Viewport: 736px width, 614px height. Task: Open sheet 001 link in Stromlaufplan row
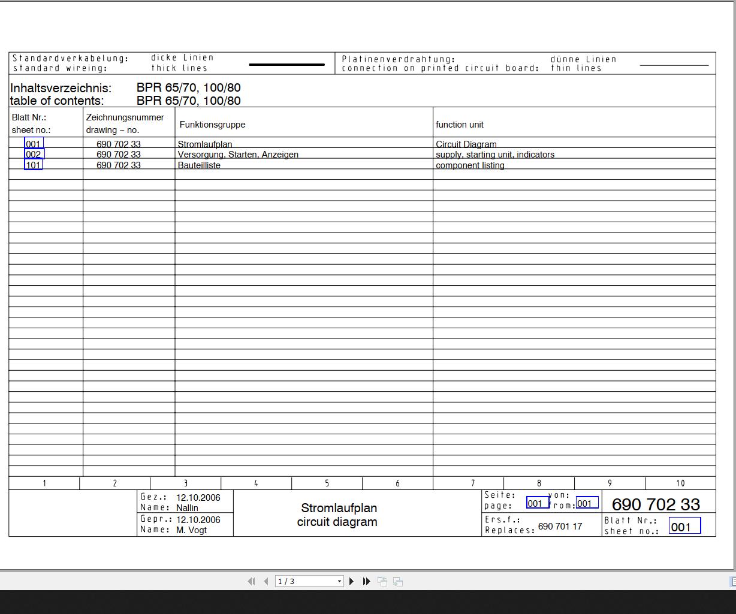tap(34, 144)
